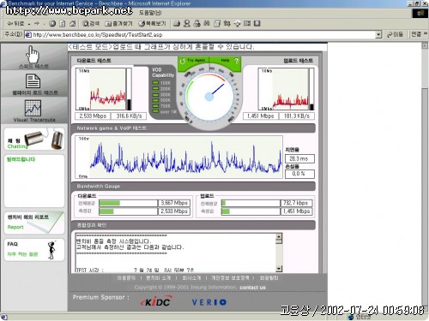Click Try Again on the gauge

[194, 61]
